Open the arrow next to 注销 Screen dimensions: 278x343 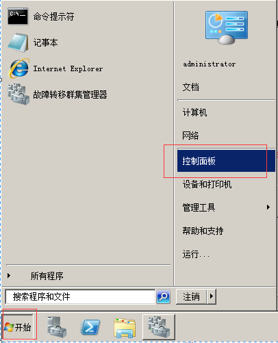[x=212, y=296]
